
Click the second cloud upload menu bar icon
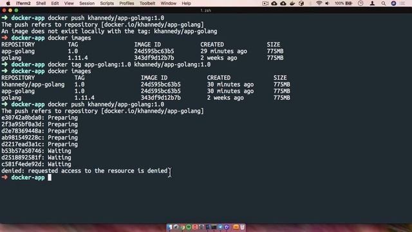point(283,3)
